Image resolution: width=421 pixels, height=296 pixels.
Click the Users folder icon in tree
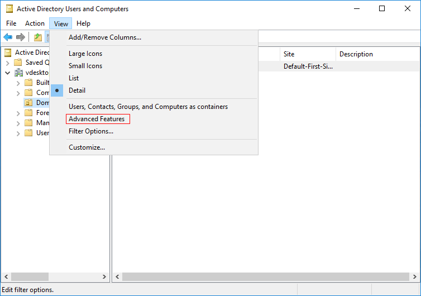point(28,133)
